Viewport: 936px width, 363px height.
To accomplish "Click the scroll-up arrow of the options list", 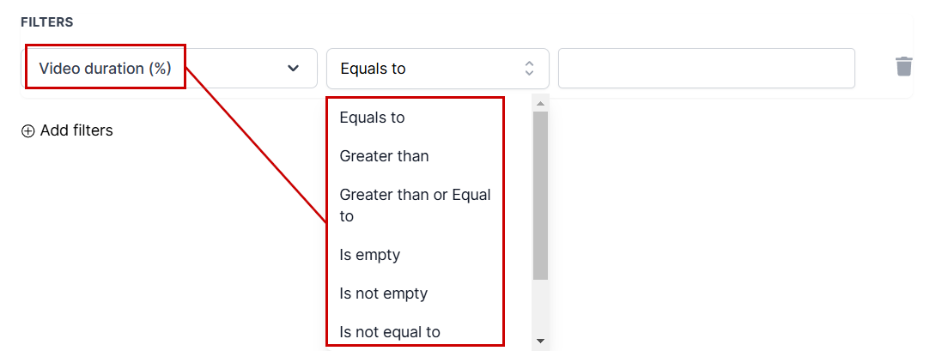I will coord(540,104).
